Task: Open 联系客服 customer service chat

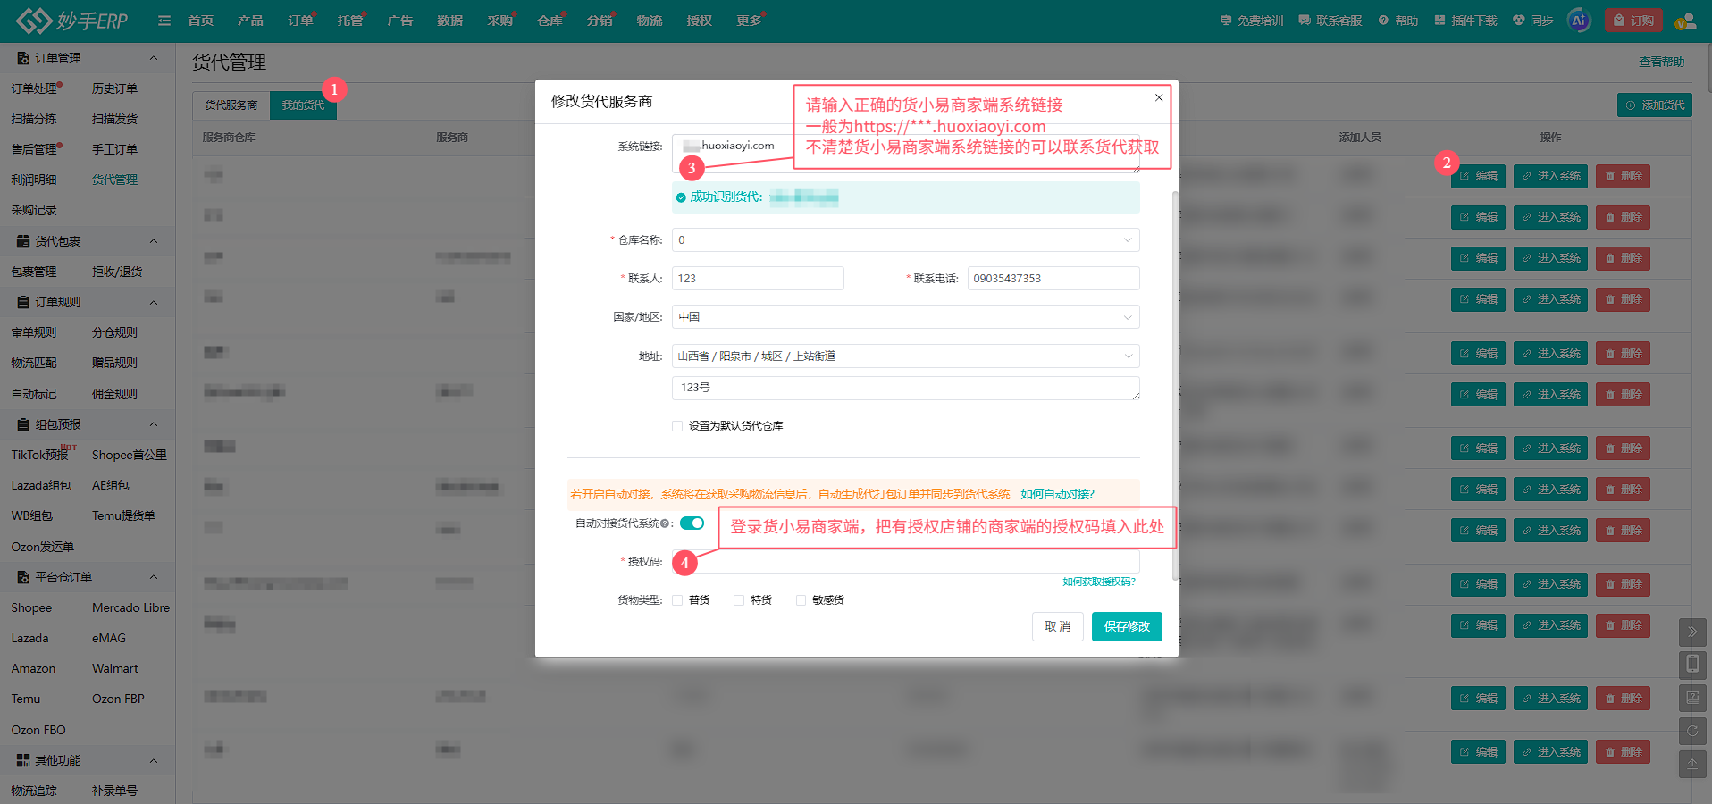Action: [x=1330, y=21]
